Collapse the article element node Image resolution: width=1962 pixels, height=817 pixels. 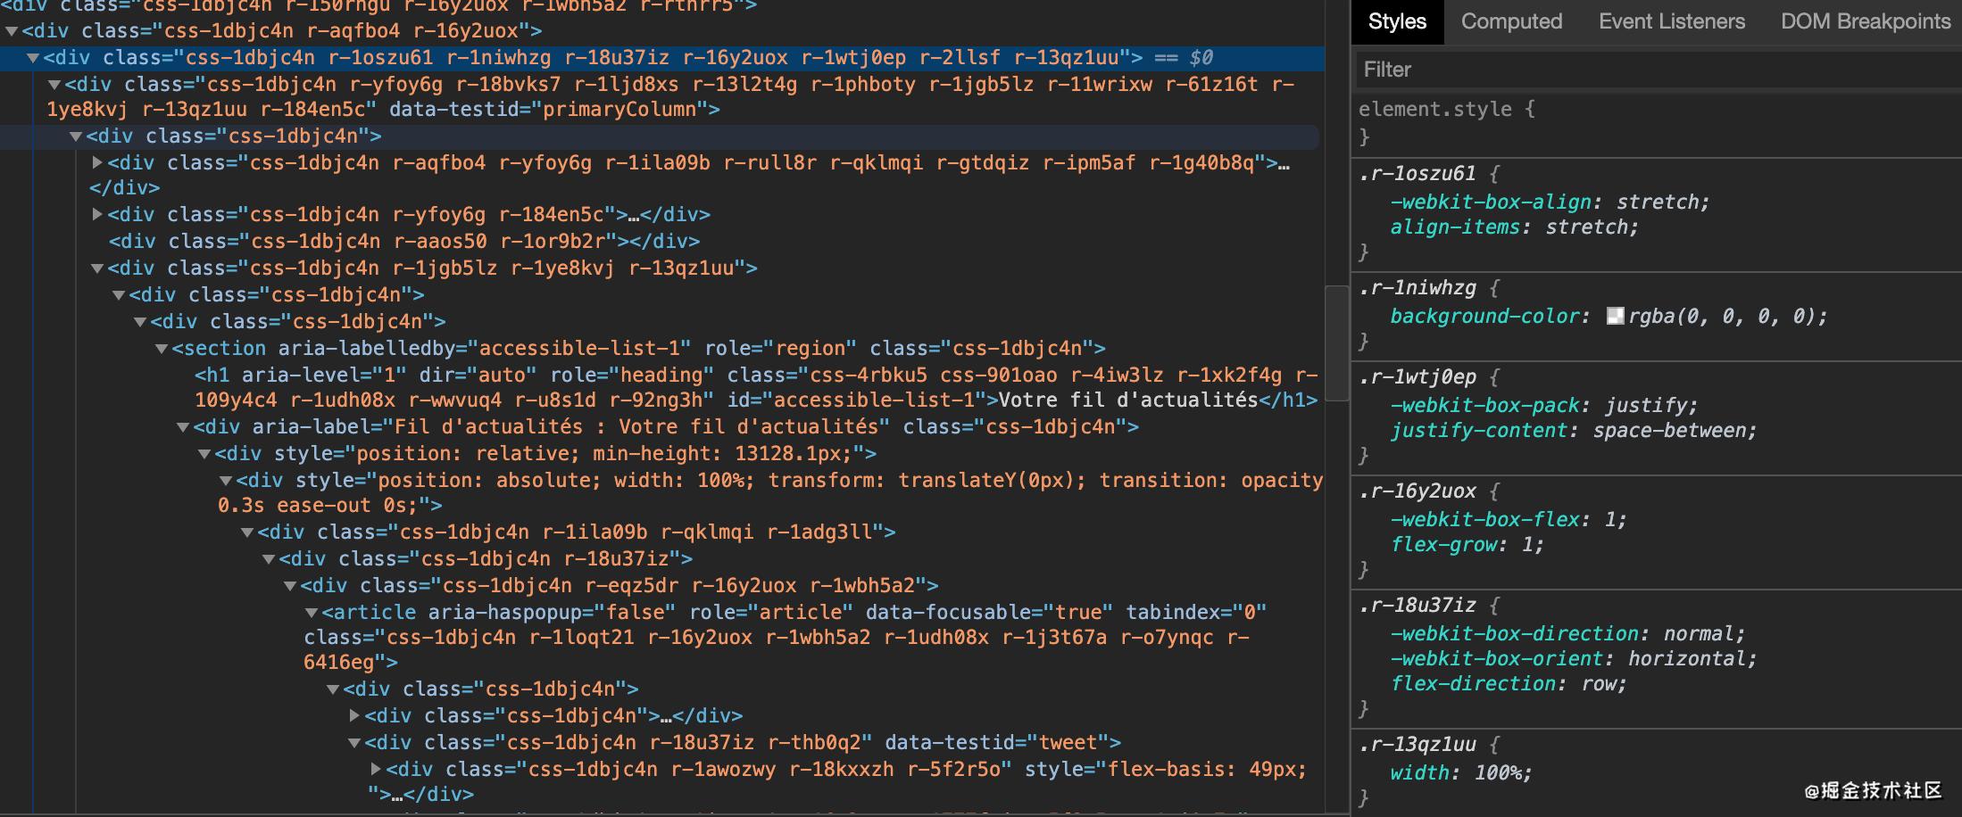click(x=312, y=613)
